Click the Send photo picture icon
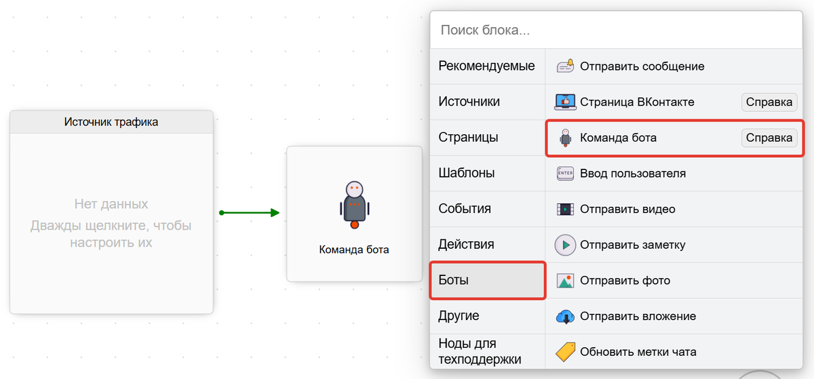Image resolution: width=814 pixels, height=379 pixels. coord(566,281)
